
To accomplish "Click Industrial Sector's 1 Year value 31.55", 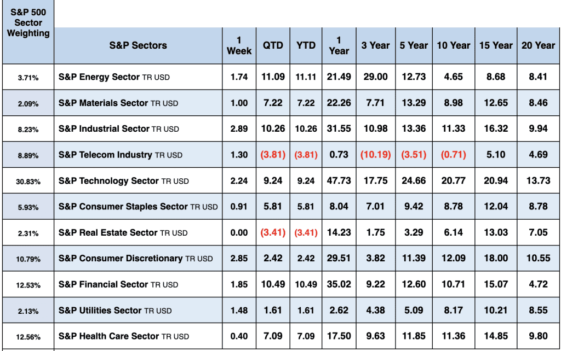I will pyautogui.click(x=339, y=129).
